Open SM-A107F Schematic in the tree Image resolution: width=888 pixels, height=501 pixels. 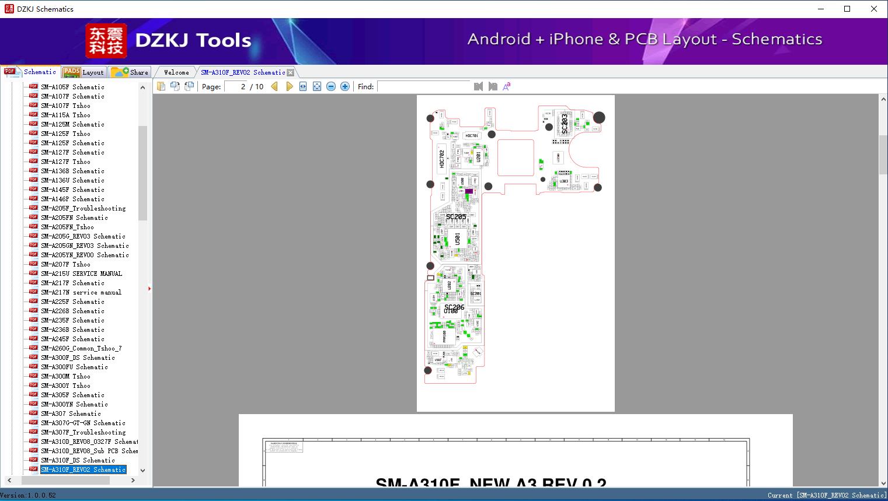coord(72,96)
